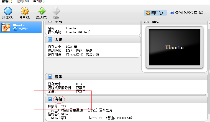The image size is (210, 122).
Task: Click the Ubuntu preview thumbnail
Action: click(175, 47)
